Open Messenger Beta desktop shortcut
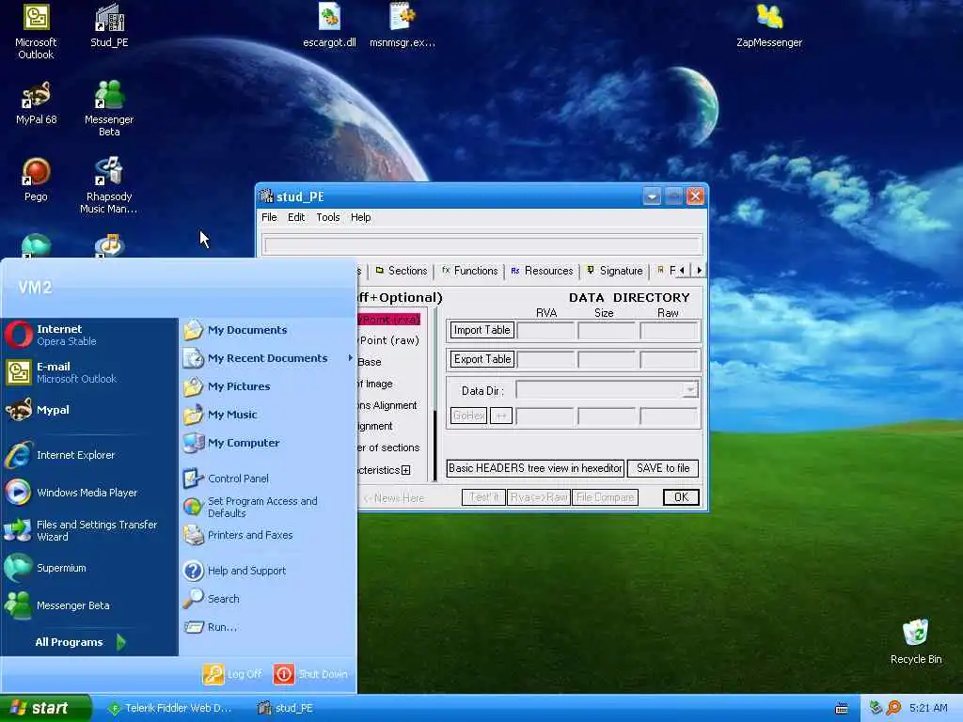This screenshot has height=722, width=963. 109,108
